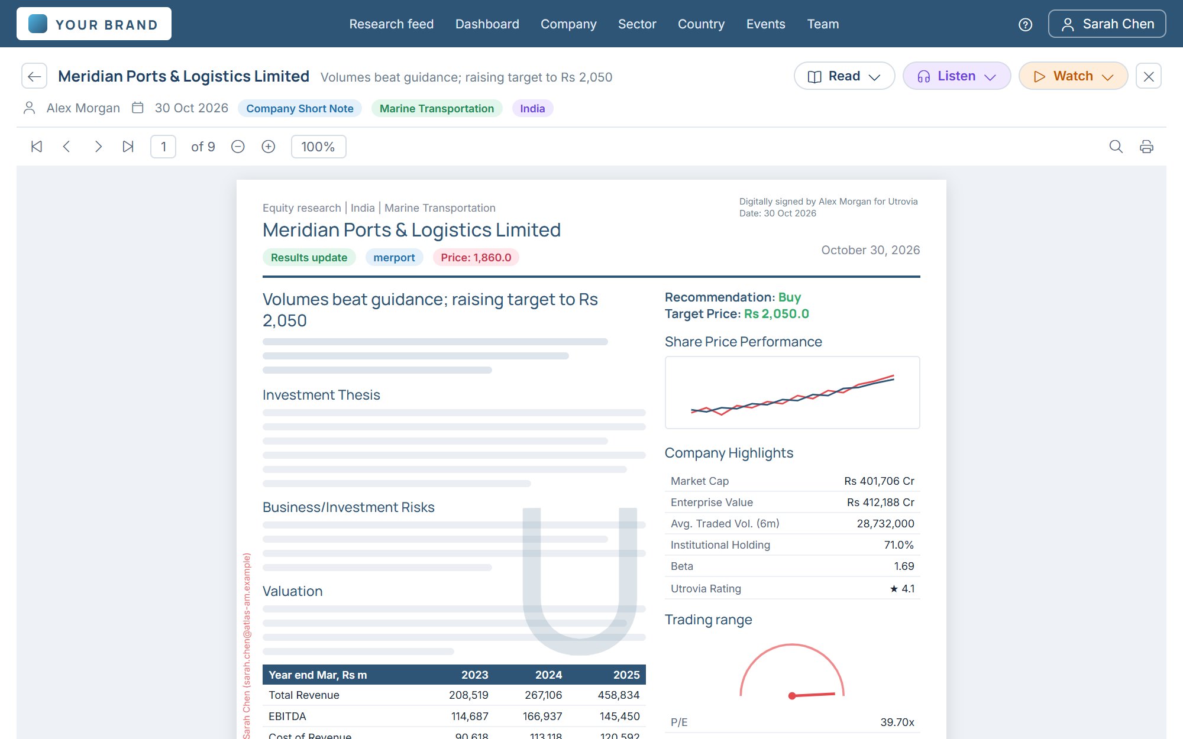Jump to first page icon
This screenshot has height=739, width=1183.
point(37,147)
